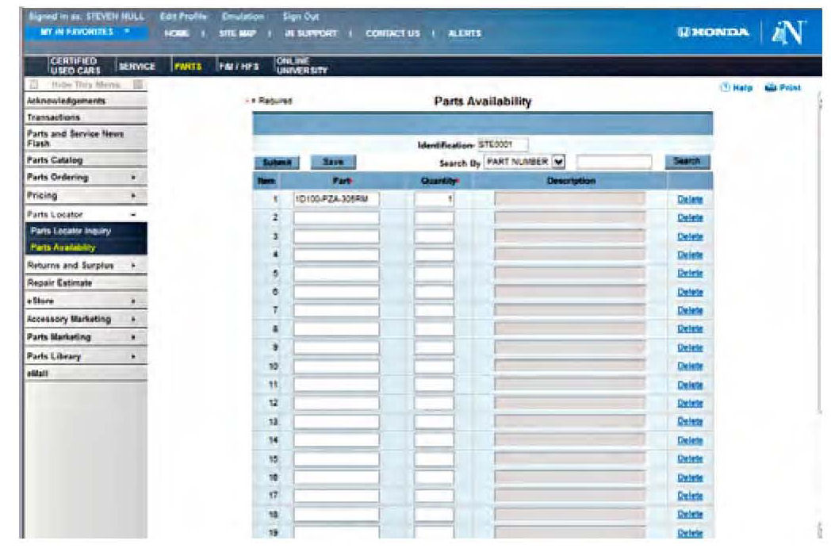This screenshot has width=831, height=556.
Task: Switch to the Service tab
Action: pos(136,67)
